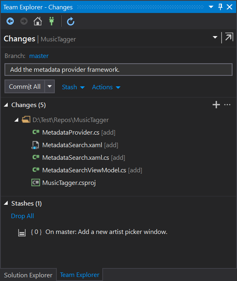Click into the commit message text box
Viewport: 237px width, 281px height.
pyautogui.click(x=118, y=69)
